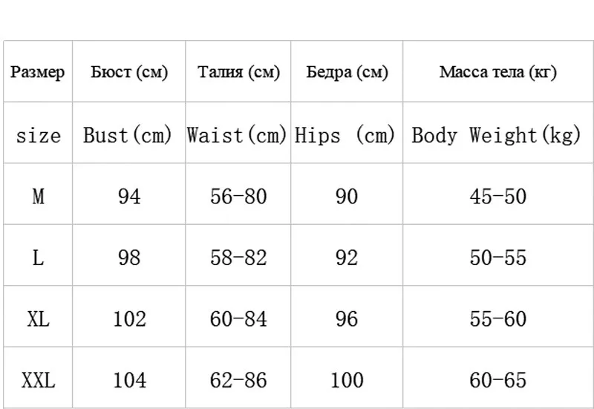The image size is (594, 409).
Task: Click the bust value 94
Action: click(129, 197)
